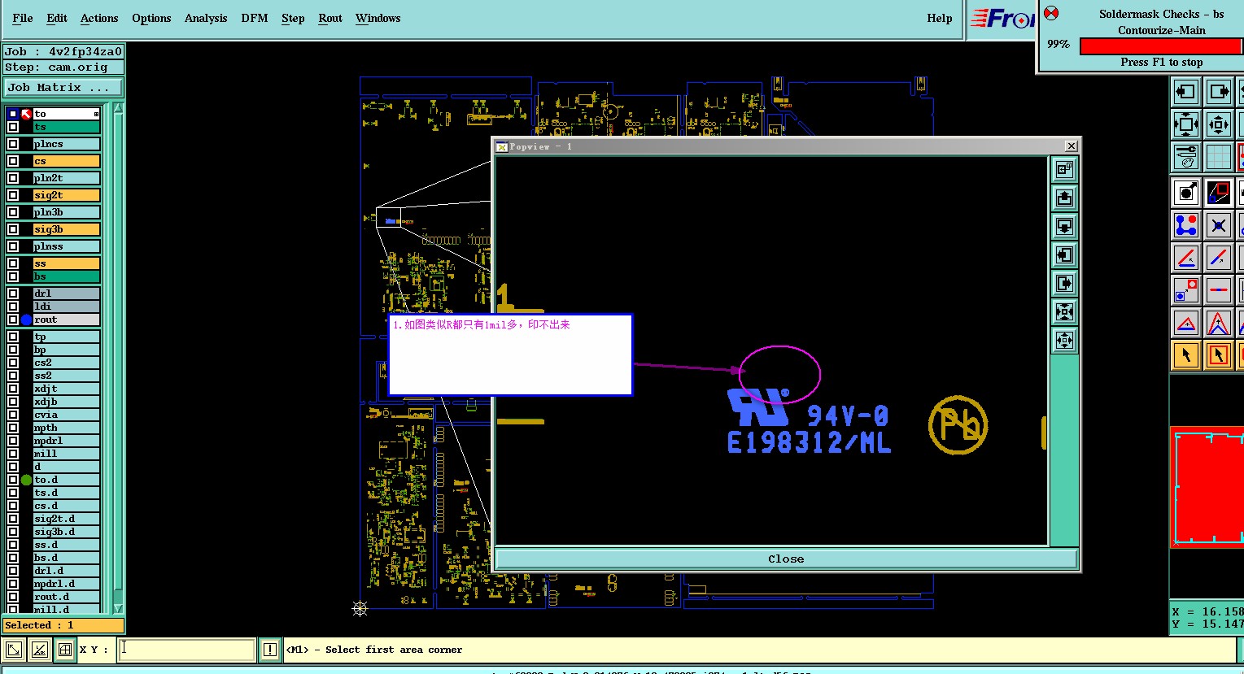1244x674 pixels.
Task: Select the black circle with arrow tool
Action: click(x=1185, y=193)
